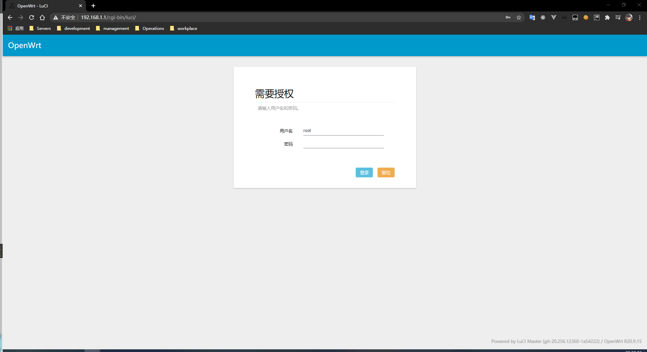Open the browser home page
The width and height of the screenshot is (647, 352).
(x=42, y=17)
